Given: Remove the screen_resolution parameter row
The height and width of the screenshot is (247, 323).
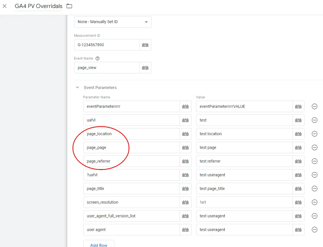Looking at the screenshot, I should (314, 202).
